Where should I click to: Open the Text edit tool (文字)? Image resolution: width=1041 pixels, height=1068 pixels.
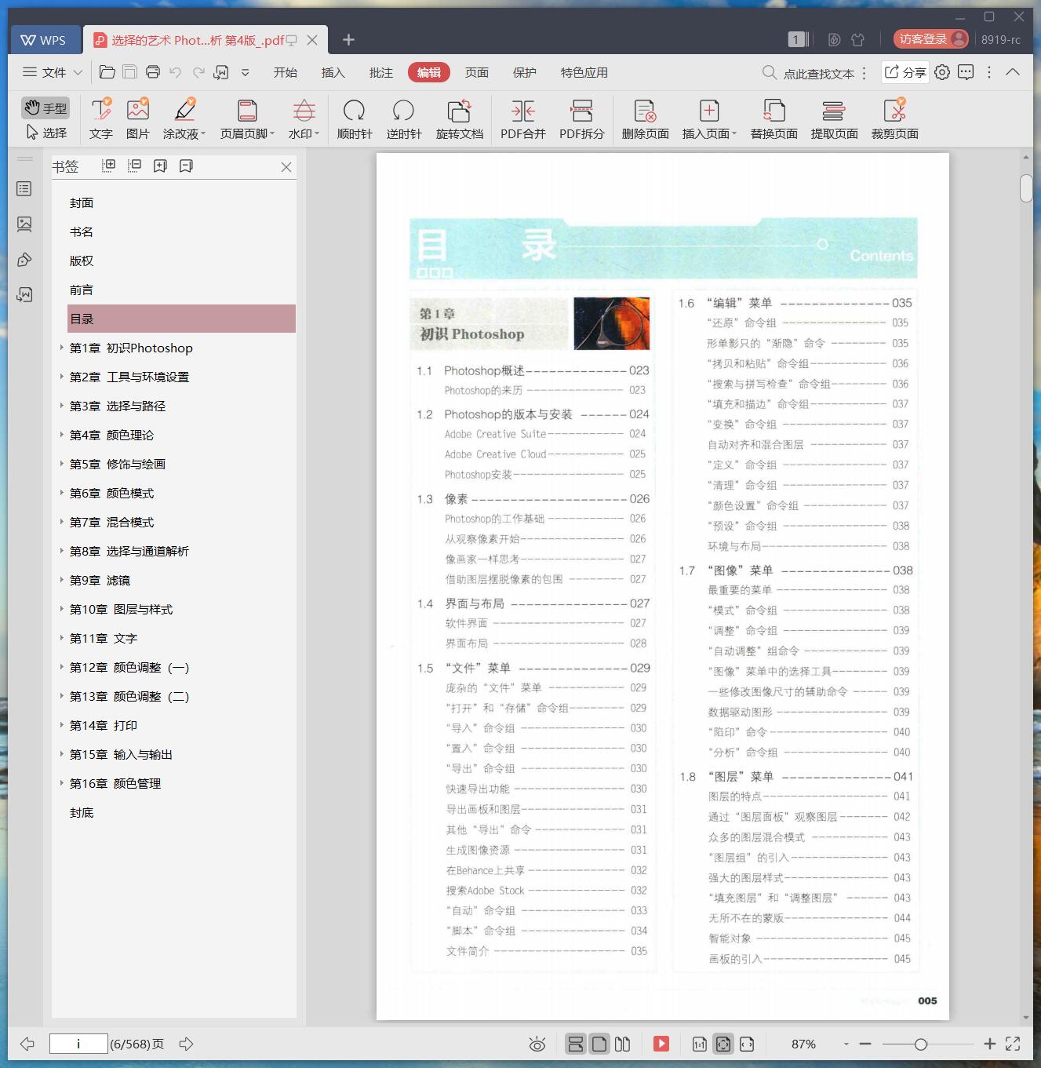click(x=101, y=119)
